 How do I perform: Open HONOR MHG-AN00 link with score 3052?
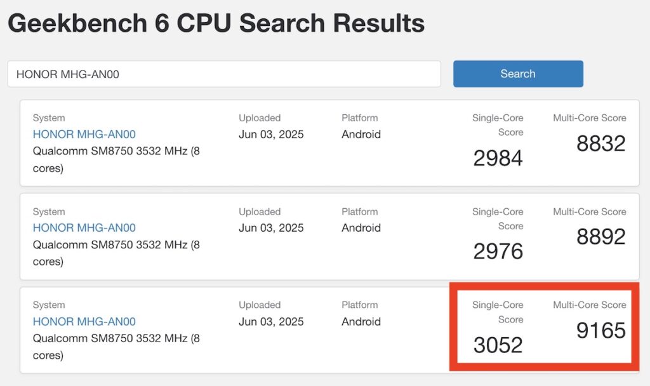point(84,321)
